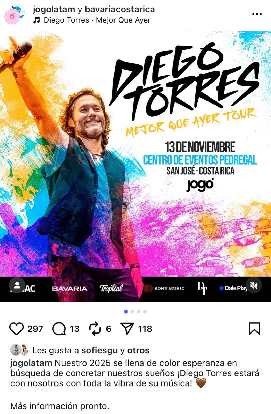Image resolution: width=271 pixels, height=414 pixels.
Task: Visit the bavariacostarica collaborator profile
Action: point(120,9)
